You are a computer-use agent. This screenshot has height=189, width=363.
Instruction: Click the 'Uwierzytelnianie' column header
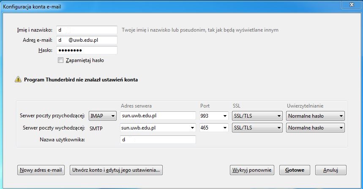pos(305,106)
